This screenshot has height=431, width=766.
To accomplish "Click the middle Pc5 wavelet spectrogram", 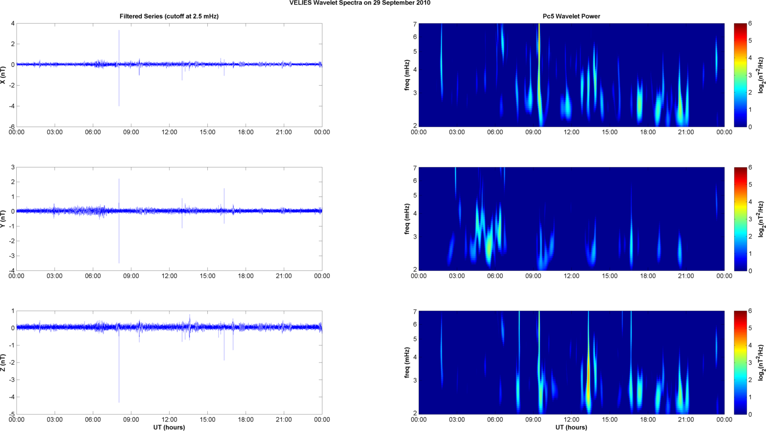I will [x=571, y=219].
